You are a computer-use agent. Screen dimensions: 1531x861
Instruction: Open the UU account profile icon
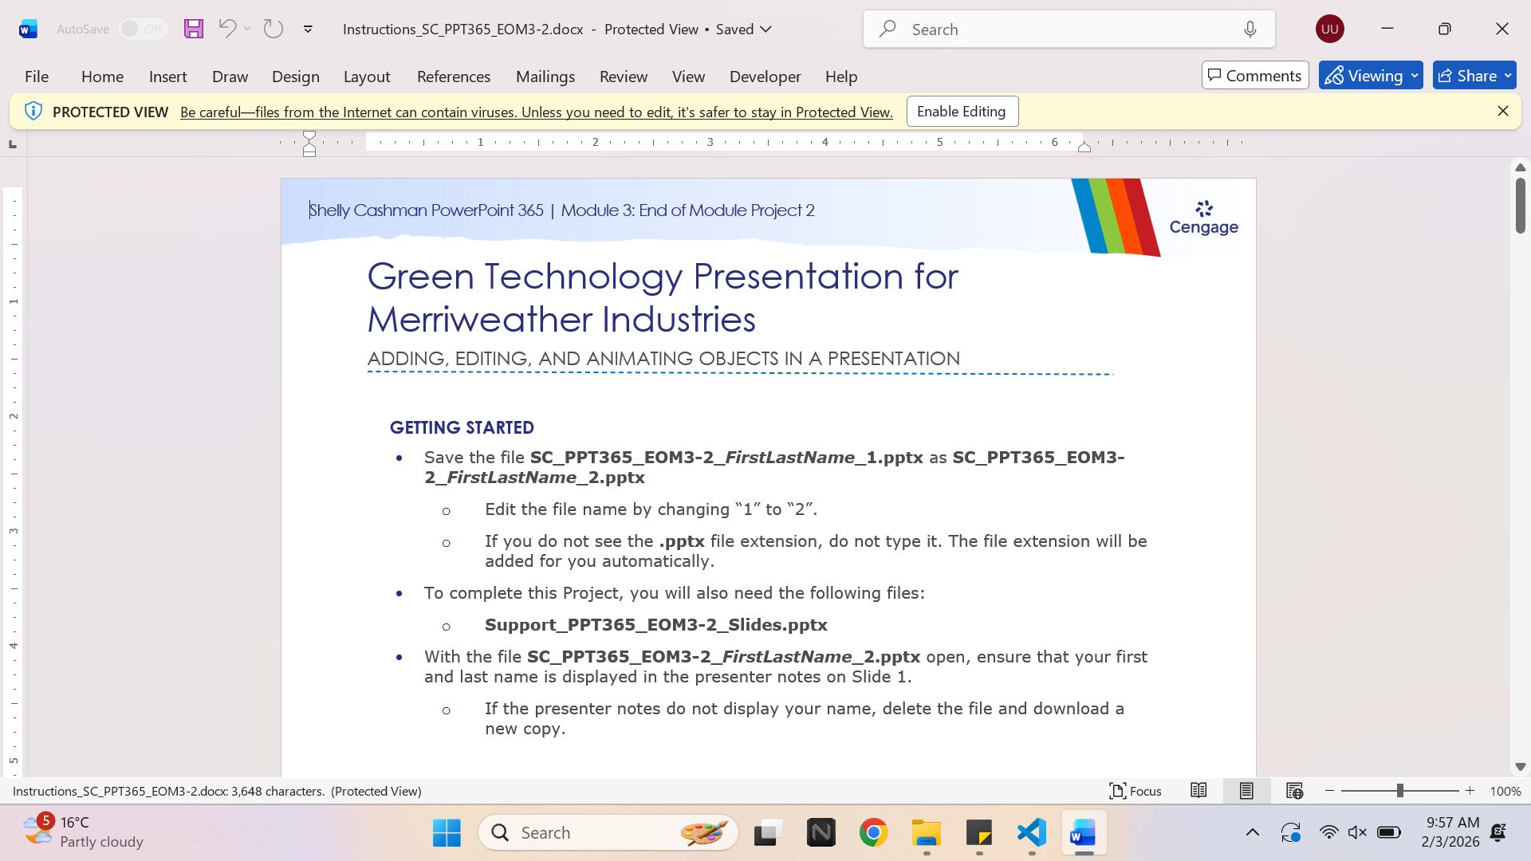coord(1329,29)
